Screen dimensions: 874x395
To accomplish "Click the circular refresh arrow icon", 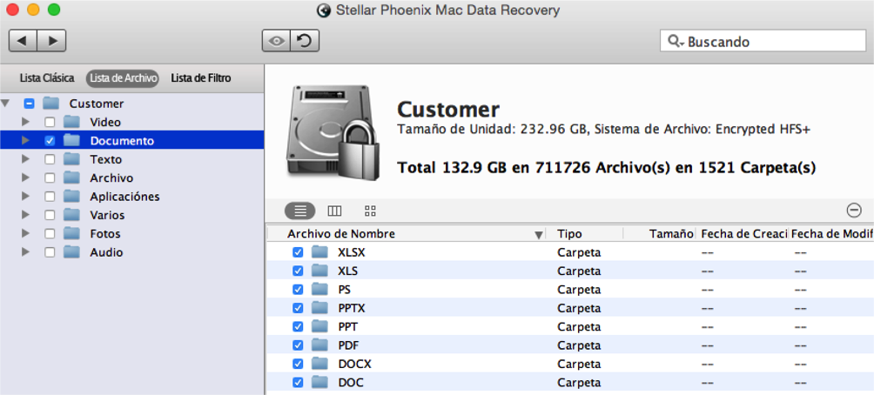I will [x=305, y=41].
